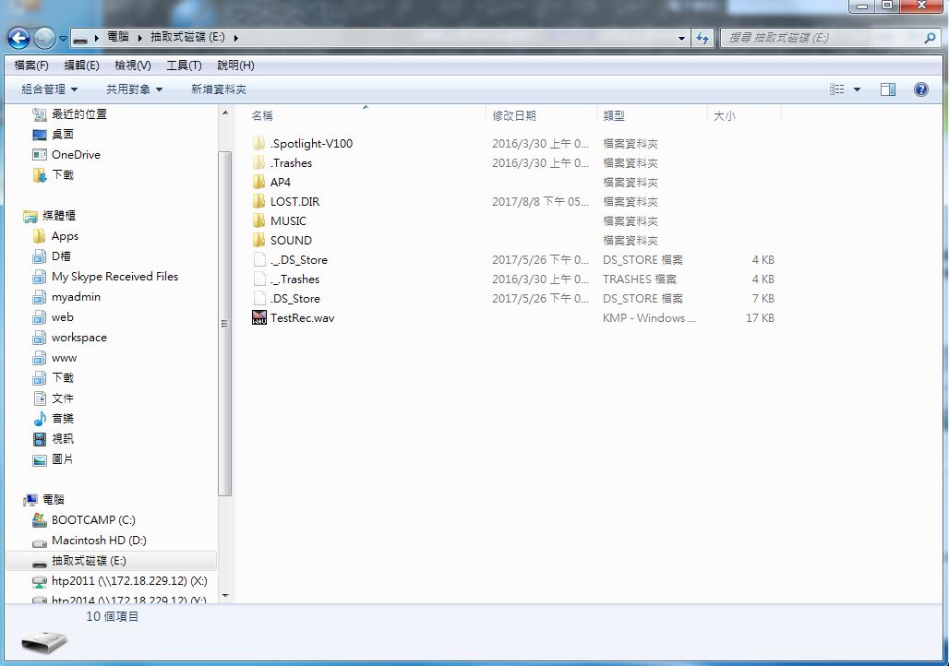Select 媒體櫃 libraries node
The image size is (949, 666).
59,215
